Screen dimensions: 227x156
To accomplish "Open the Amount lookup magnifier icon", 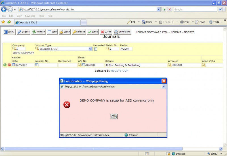I will click(x=169, y=65).
